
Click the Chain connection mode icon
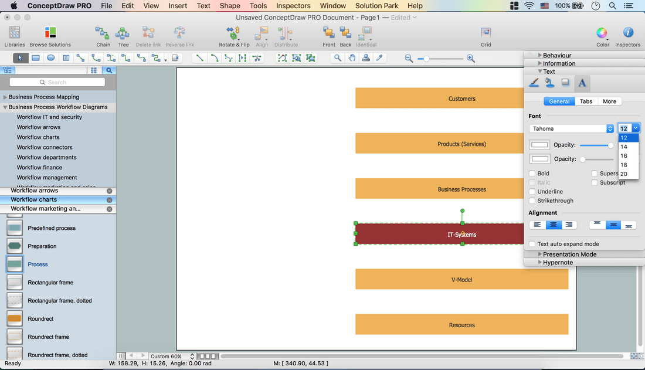click(103, 33)
